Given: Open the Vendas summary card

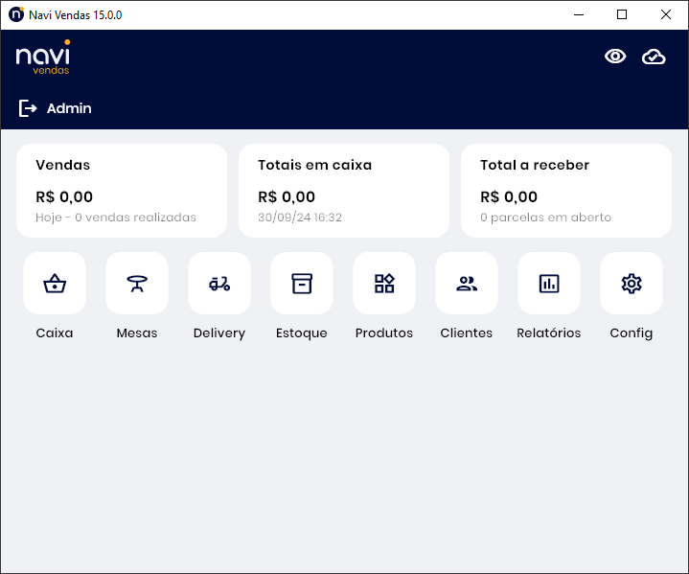Looking at the screenshot, I should 122,191.
